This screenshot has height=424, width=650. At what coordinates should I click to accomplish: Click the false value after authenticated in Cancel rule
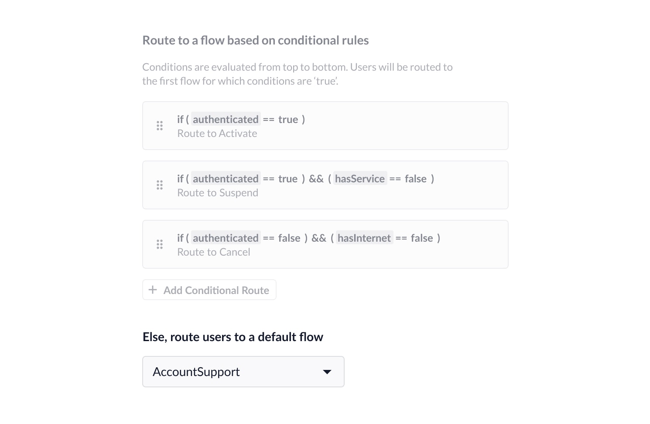pyautogui.click(x=289, y=238)
